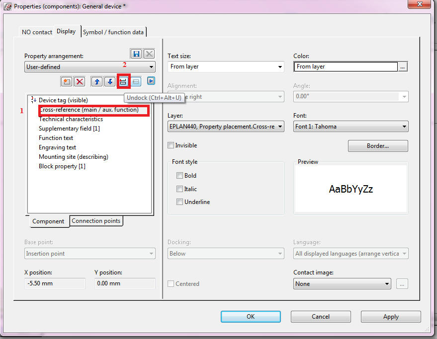Click the red X Delete property icon

[80, 81]
